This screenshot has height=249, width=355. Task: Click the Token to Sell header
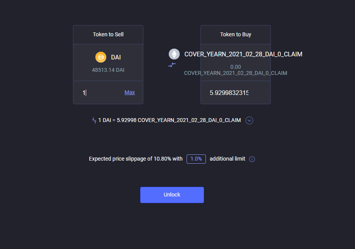pos(108,34)
